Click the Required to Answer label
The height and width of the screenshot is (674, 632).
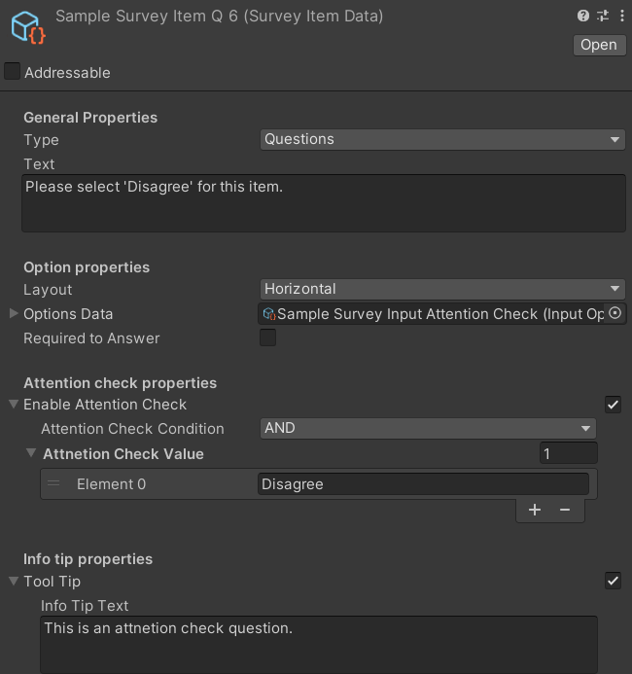(x=91, y=338)
